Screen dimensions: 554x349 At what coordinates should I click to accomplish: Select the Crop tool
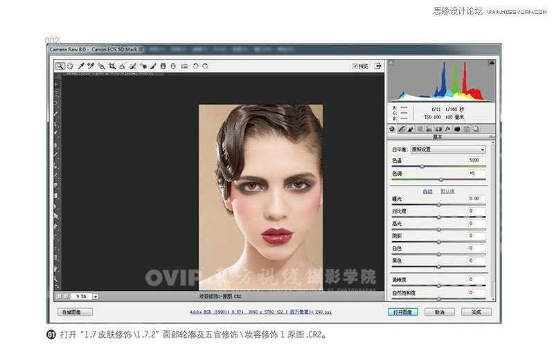[112, 66]
